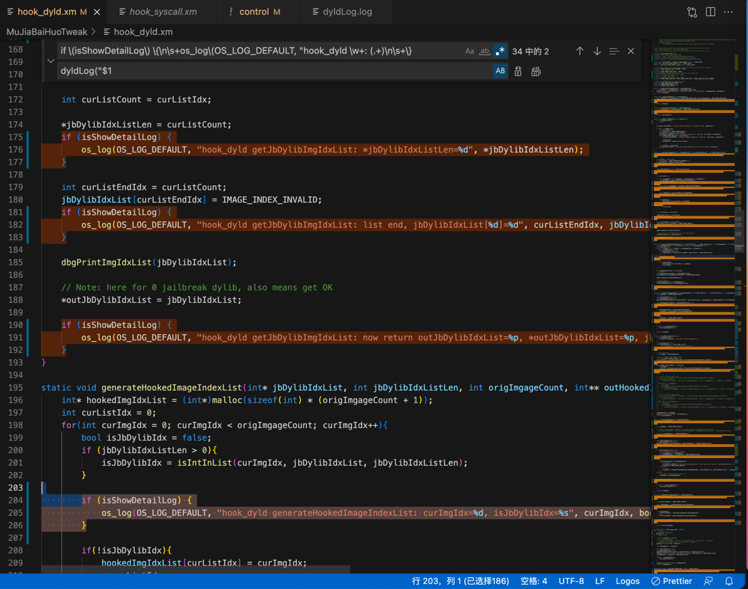Click the minimap code overview
748x589 pixels.
click(x=696, y=306)
